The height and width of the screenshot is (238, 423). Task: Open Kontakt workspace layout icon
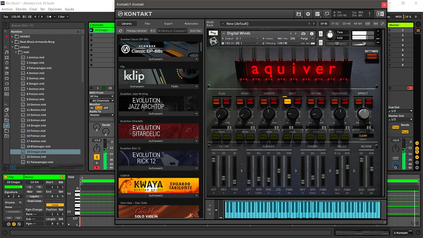click(318, 14)
